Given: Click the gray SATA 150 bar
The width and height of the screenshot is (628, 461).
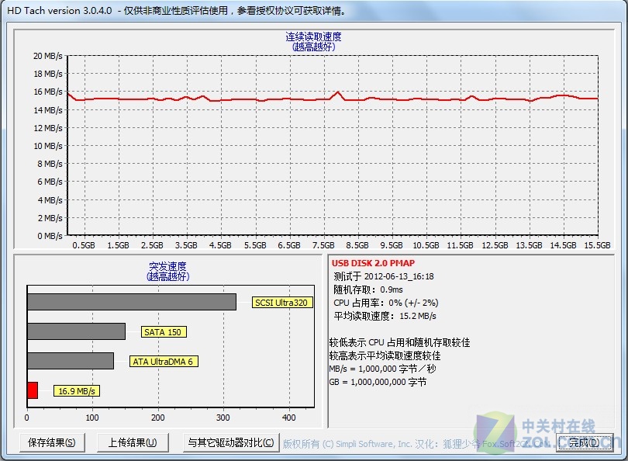Looking at the screenshot, I should point(76,331).
